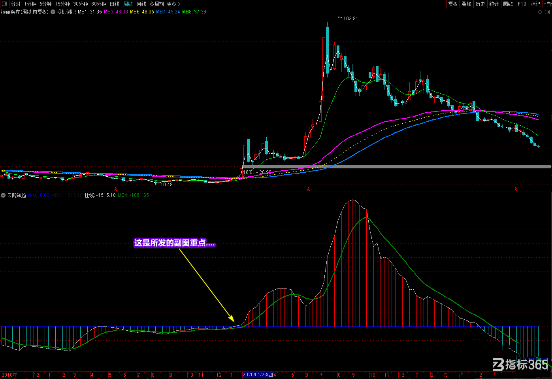Click the 10.48 low price label
Viewport: 552px width, 379px height.
(166, 185)
